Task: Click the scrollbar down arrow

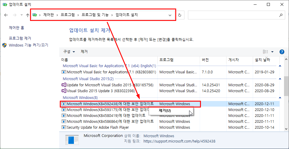Action: (286, 129)
